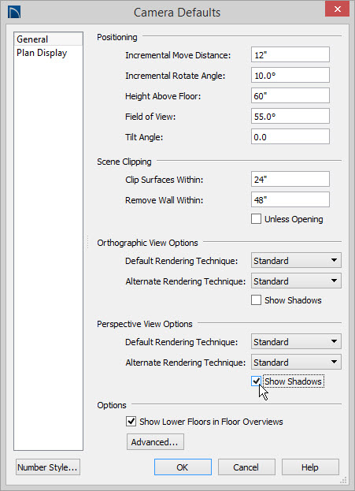The image size is (355, 491).
Task: Focus the Field of View input
Action: 290,116
